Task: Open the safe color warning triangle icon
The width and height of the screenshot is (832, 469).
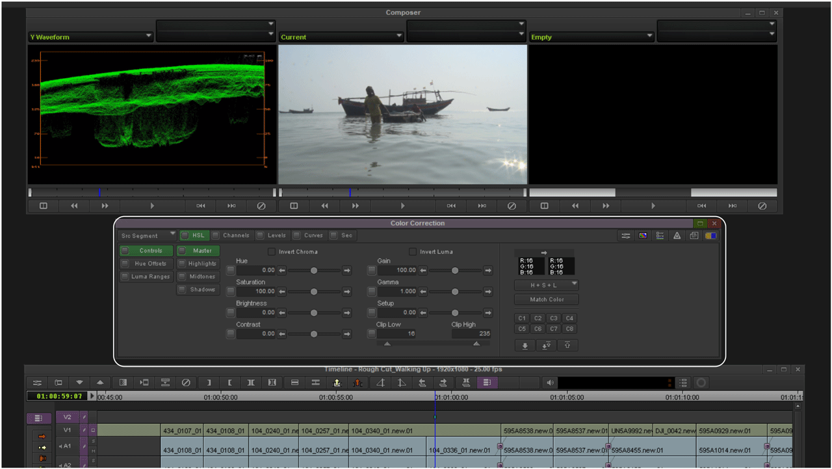Action: 677,235
